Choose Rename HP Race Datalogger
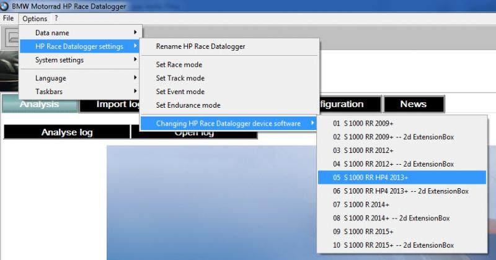Image resolution: width=496 pixels, height=260 pixels. coord(229,46)
